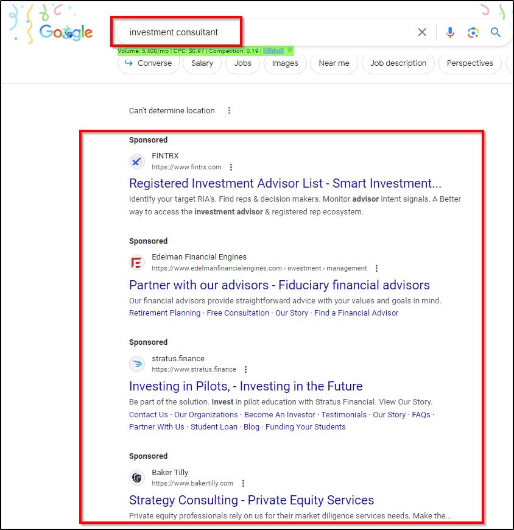Click the bakertilly.com URL
This screenshot has height=530, width=514.
pyautogui.click(x=192, y=483)
